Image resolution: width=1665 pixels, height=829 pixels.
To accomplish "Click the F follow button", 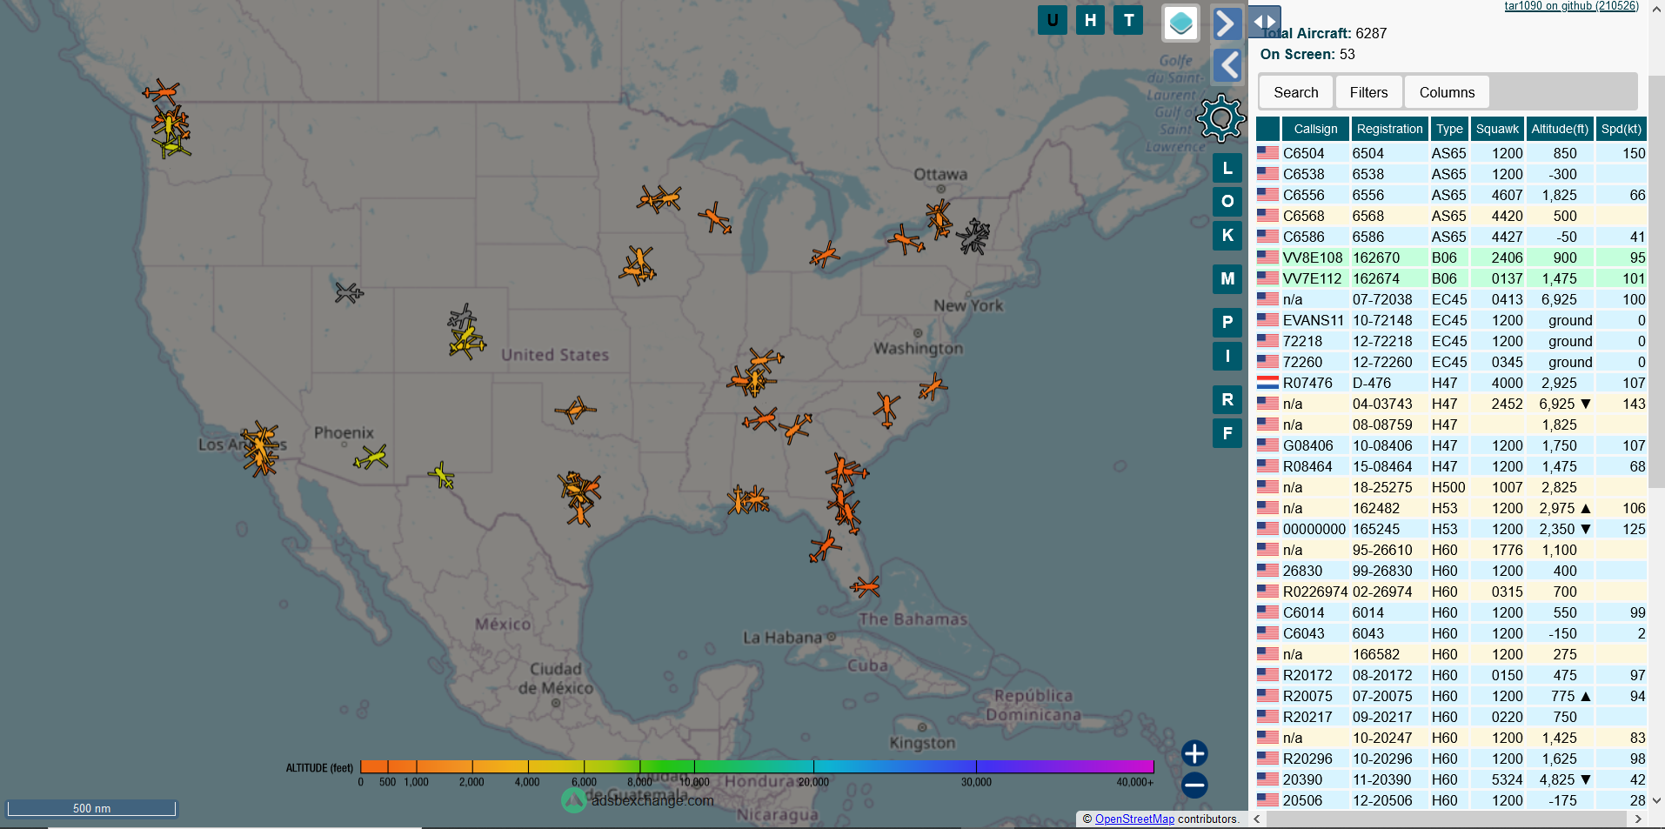I will click(1227, 432).
